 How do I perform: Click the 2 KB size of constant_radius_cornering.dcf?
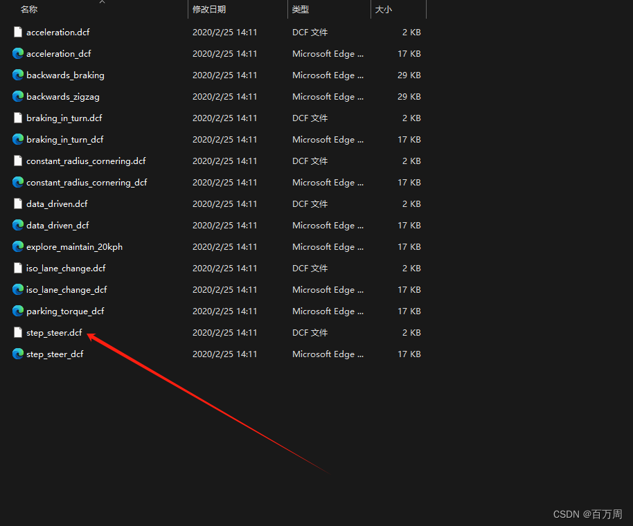click(411, 161)
